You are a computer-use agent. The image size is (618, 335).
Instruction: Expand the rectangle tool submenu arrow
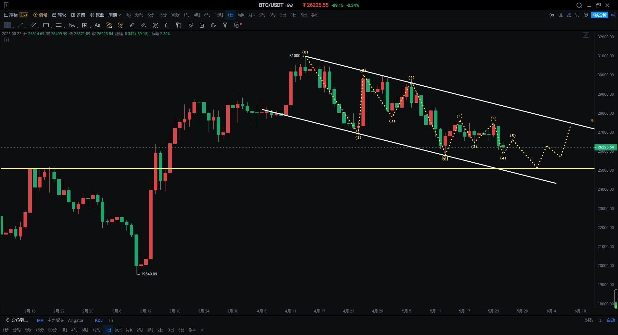point(51,28)
